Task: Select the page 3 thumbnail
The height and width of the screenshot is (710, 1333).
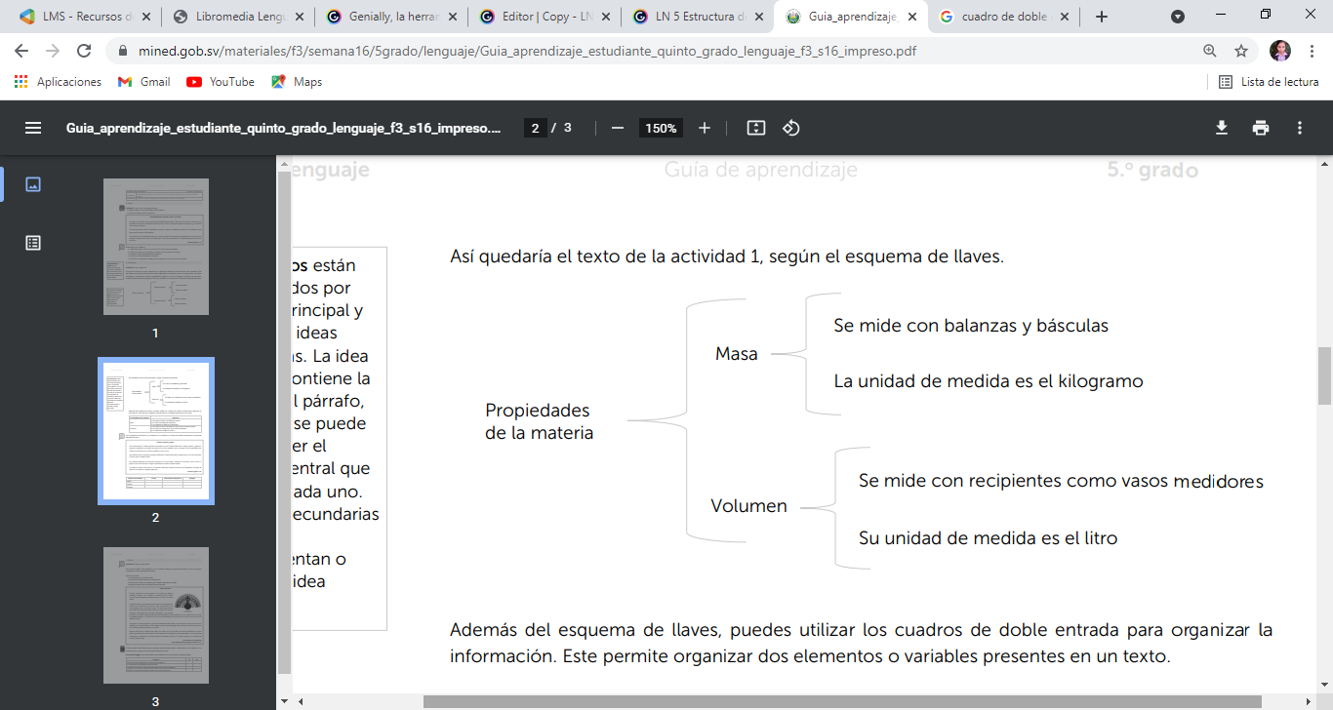Action: pyautogui.click(x=155, y=615)
